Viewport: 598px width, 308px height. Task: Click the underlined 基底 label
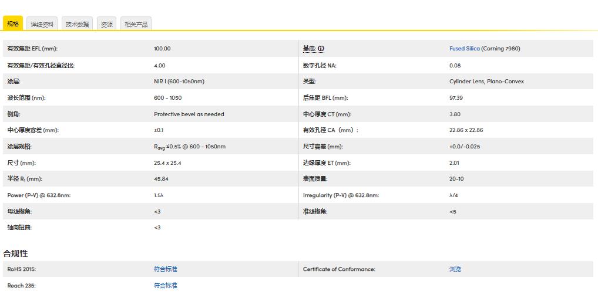(309, 49)
